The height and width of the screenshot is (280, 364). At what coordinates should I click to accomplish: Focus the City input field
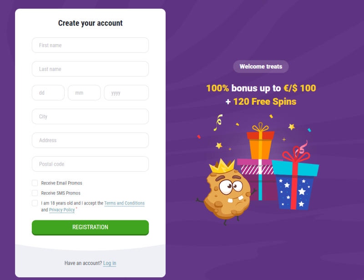click(x=90, y=117)
